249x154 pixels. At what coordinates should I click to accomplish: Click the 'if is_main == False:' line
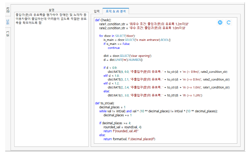pyautogui.click(x=117, y=44)
